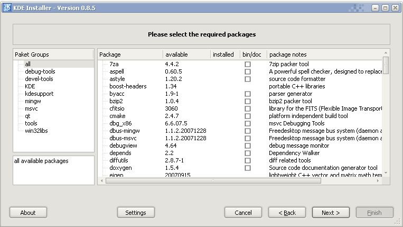Screen dimensions: 403x227
Task: Click the 'doxygen' package name
Action: pyautogui.click(x=120, y=168)
